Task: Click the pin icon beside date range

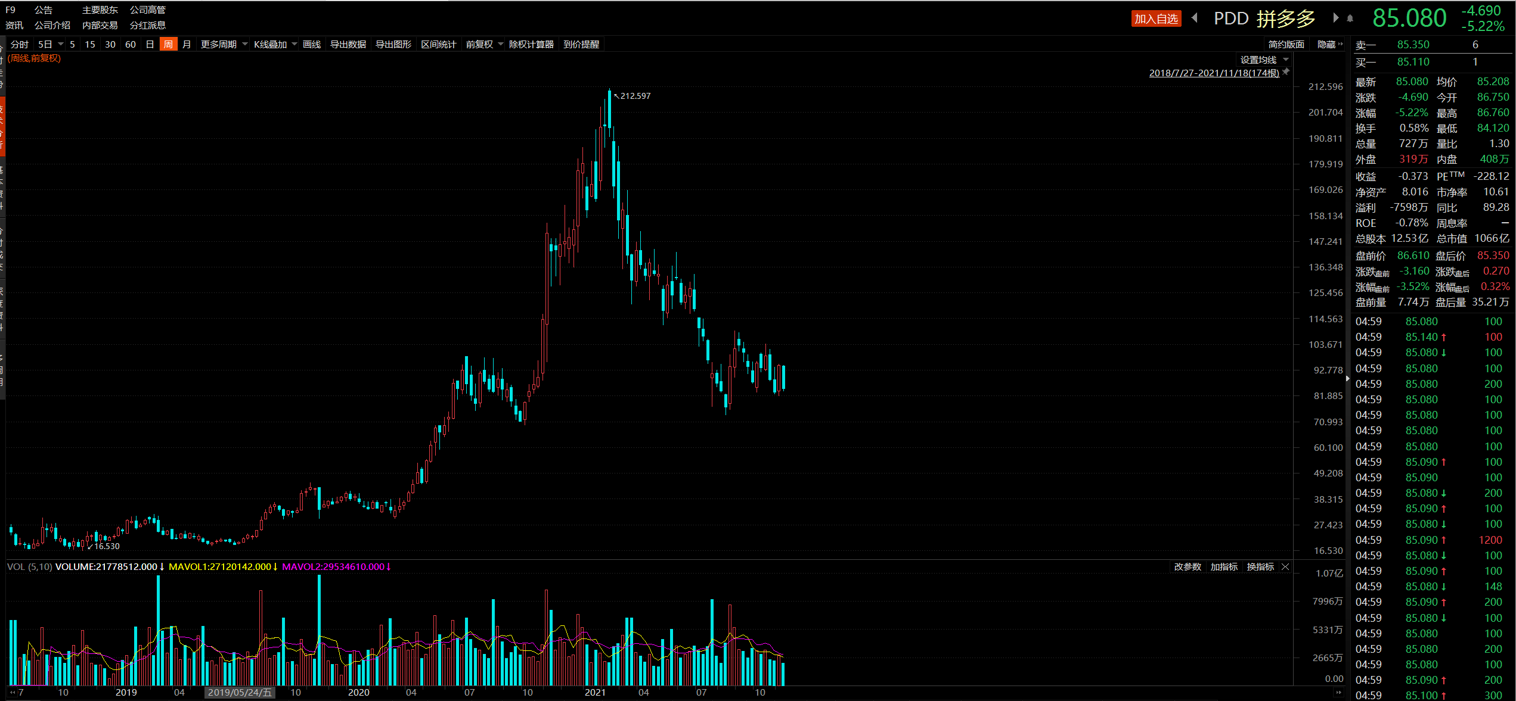Action: point(1286,72)
